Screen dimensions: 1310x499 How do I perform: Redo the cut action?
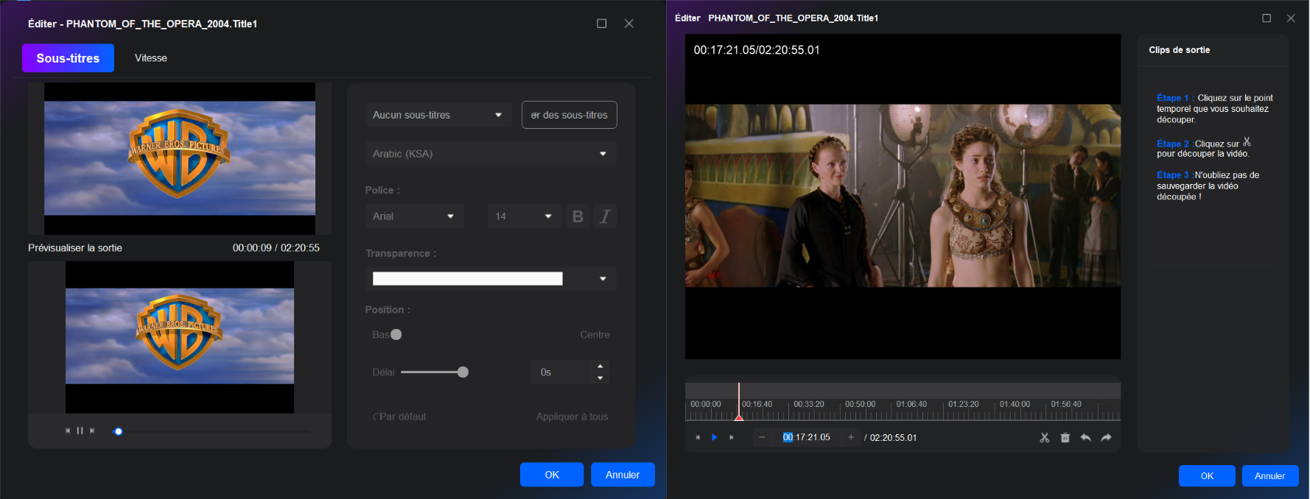pyautogui.click(x=1106, y=437)
